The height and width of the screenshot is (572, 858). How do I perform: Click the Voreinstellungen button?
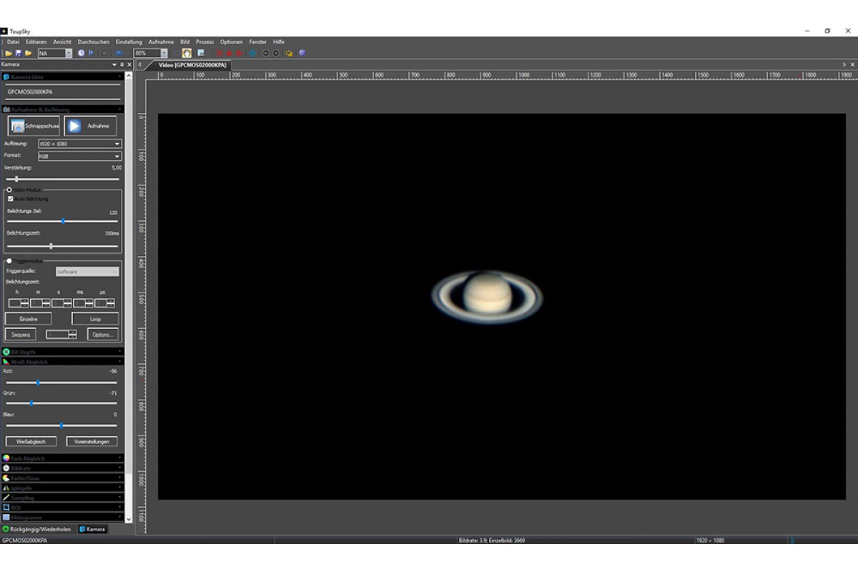tap(92, 441)
